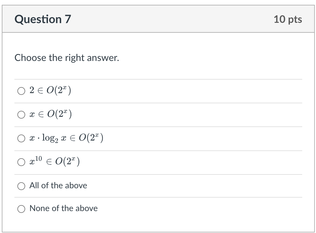Screen dimensions: 316x233
Task: Select the radio button for 2 ∈ O(2^x)
Action: point(21,91)
